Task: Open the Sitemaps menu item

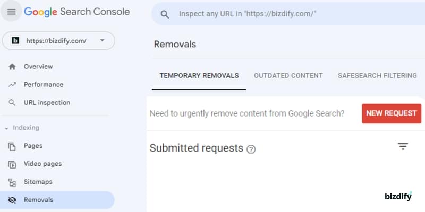Action: click(38, 182)
